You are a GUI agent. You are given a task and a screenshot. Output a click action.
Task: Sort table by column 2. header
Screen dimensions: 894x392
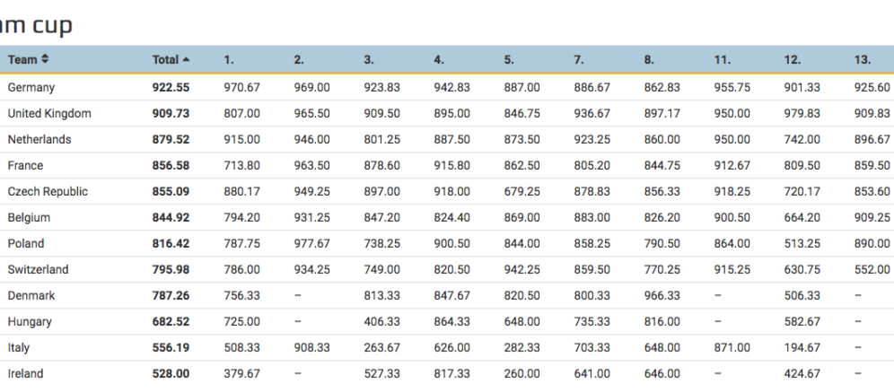coord(299,60)
